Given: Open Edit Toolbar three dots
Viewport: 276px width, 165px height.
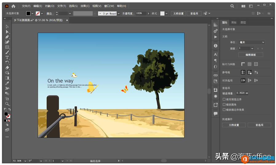Looking at the screenshot, I should [7, 137].
